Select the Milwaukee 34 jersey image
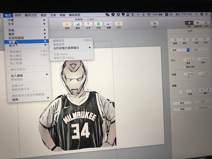The height and width of the screenshot is (159, 212). [78, 120]
